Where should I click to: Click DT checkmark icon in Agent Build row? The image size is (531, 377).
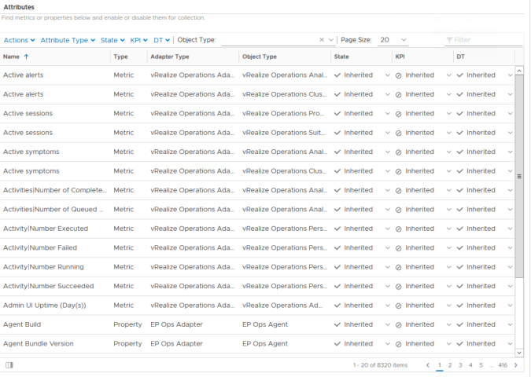(x=459, y=324)
